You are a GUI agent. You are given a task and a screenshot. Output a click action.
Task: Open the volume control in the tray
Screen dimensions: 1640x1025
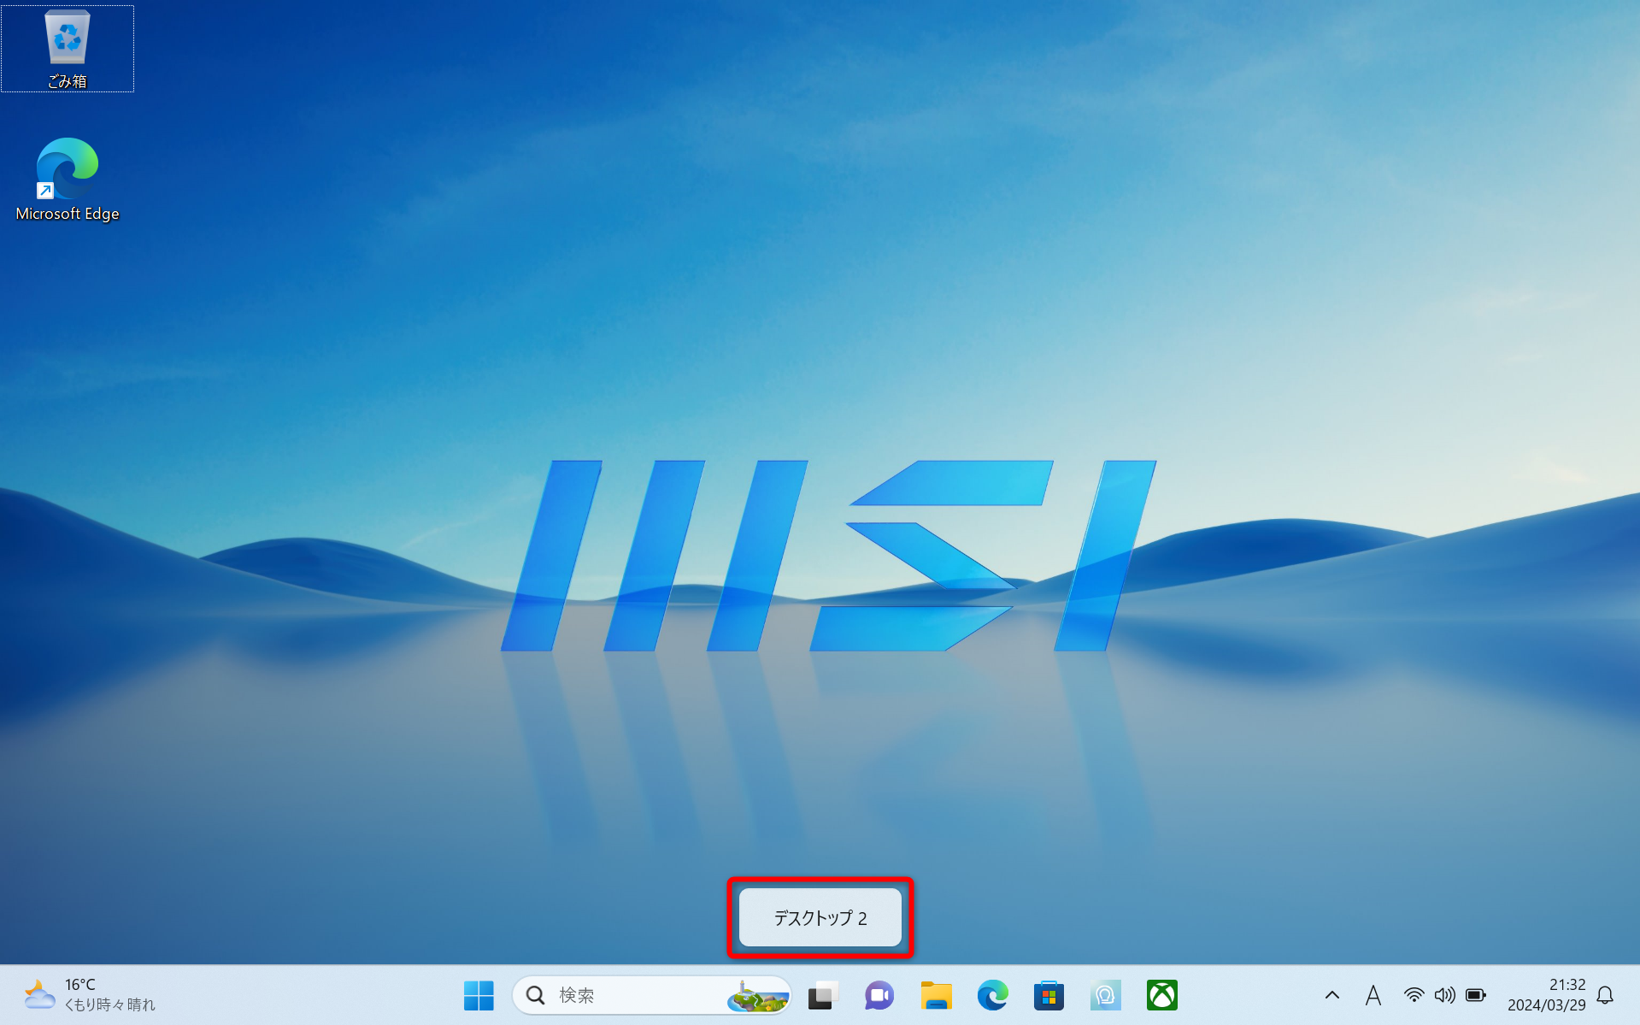click(1444, 994)
